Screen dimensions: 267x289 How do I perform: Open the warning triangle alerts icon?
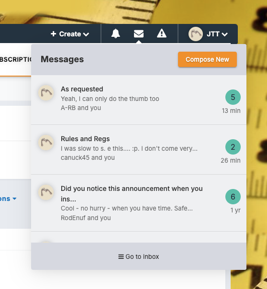coord(162,33)
